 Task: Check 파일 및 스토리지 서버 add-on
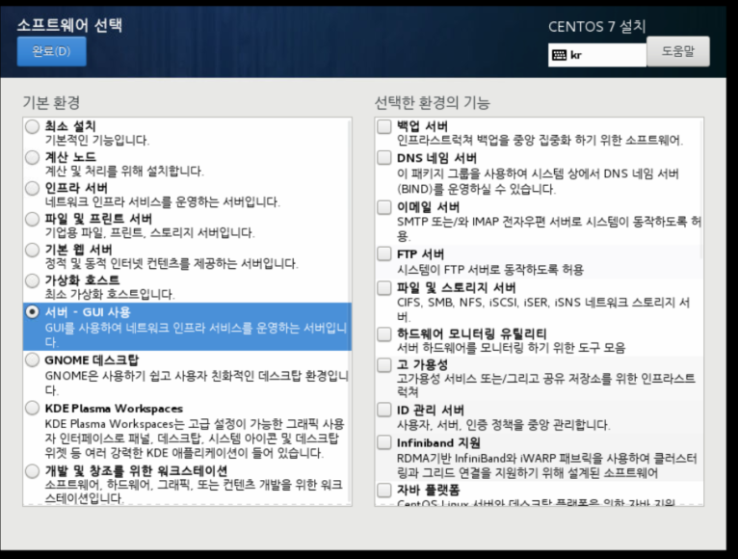[384, 288]
